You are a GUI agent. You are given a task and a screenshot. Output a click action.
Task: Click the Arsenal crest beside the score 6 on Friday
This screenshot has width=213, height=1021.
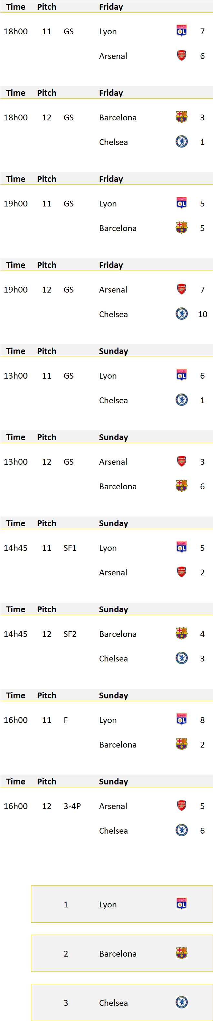pyautogui.click(x=181, y=55)
